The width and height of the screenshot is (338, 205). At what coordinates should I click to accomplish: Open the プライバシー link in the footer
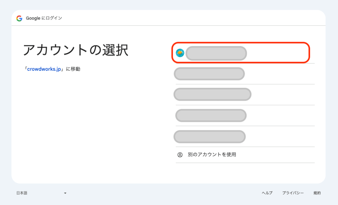click(293, 193)
